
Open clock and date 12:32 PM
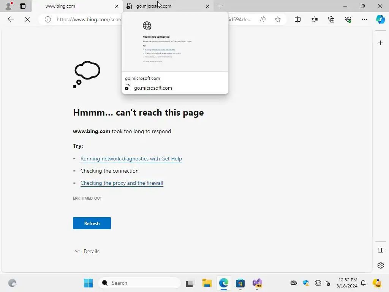pyautogui.click(x=347, y=283)
